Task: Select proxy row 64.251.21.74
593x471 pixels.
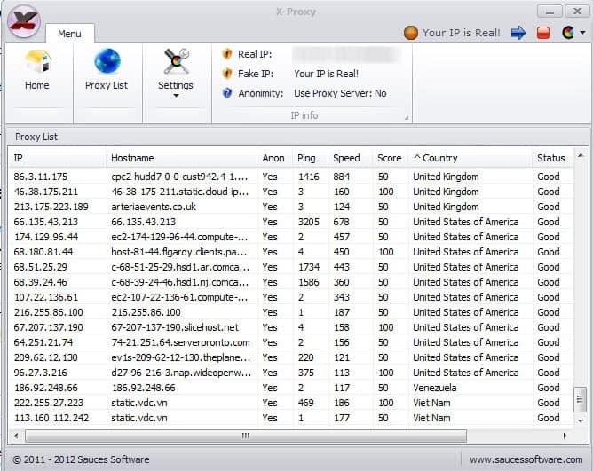Action: pos(291,342)
